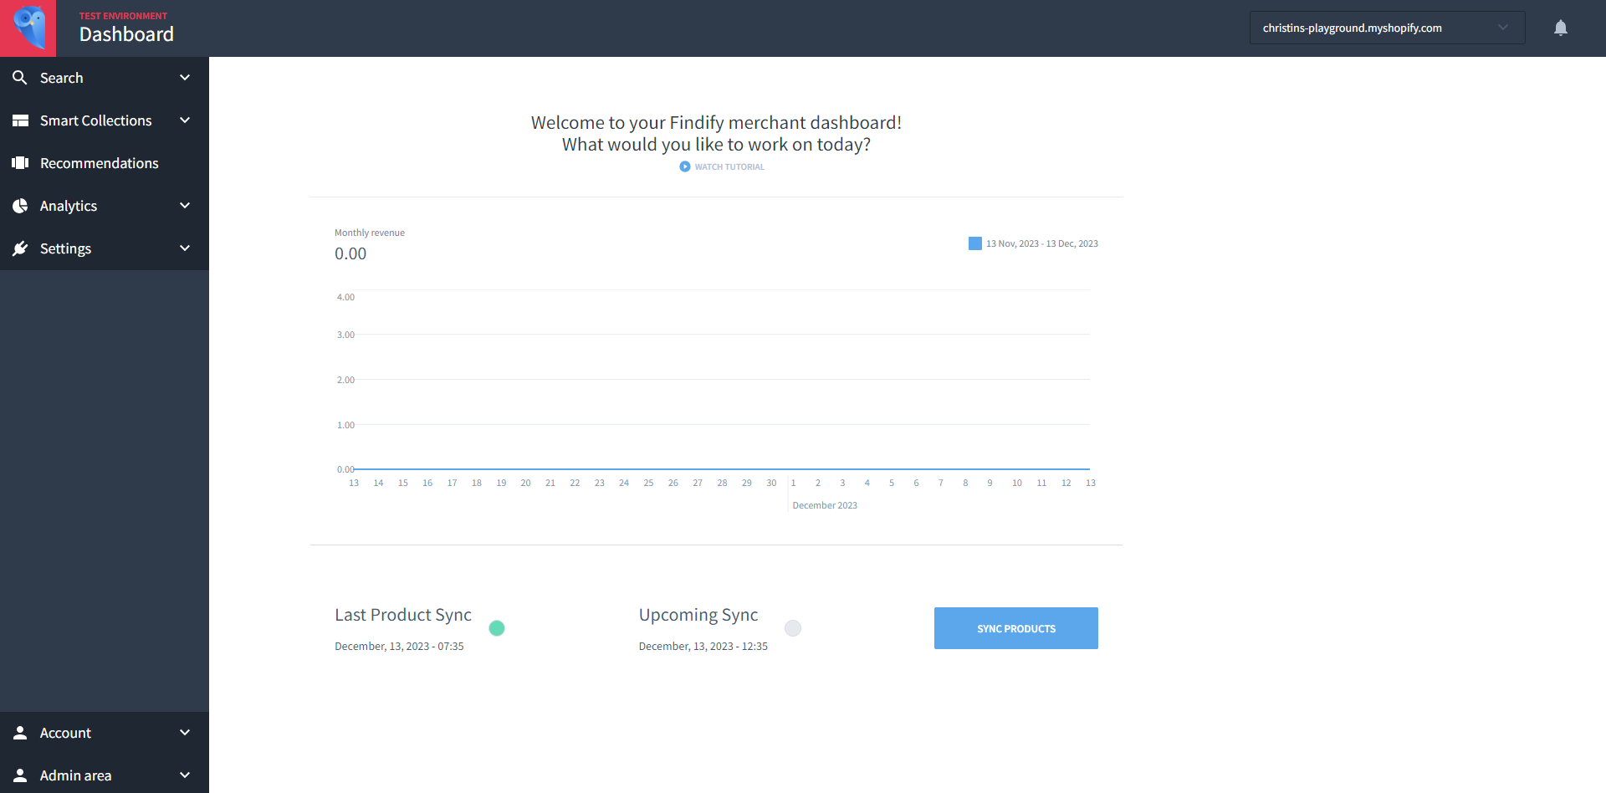Select the Settings brush icon
This screenshot has height=793, width=1606.
(21, 248)
